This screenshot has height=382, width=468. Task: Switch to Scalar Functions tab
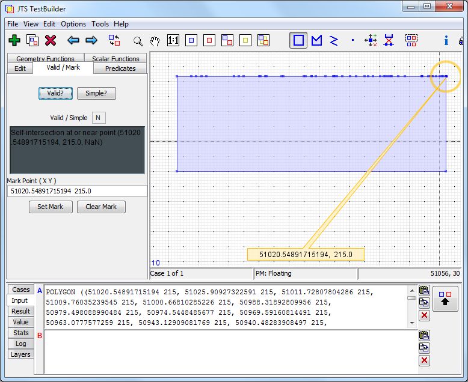click(x=115, y=58)
